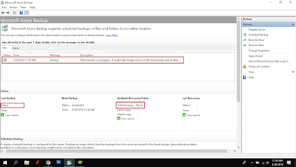Open the notification center icon
The height and width of the screenshot is (167, 296).
[x=289, y=162]
